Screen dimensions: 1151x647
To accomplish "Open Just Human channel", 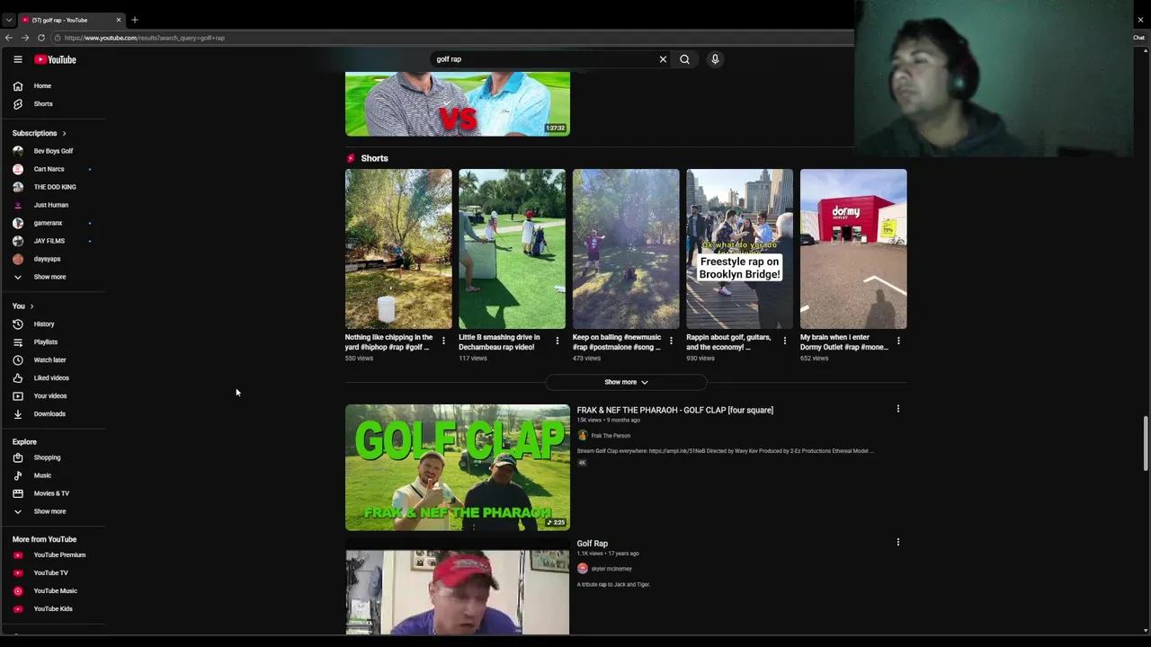I will [x=53, y=205].
